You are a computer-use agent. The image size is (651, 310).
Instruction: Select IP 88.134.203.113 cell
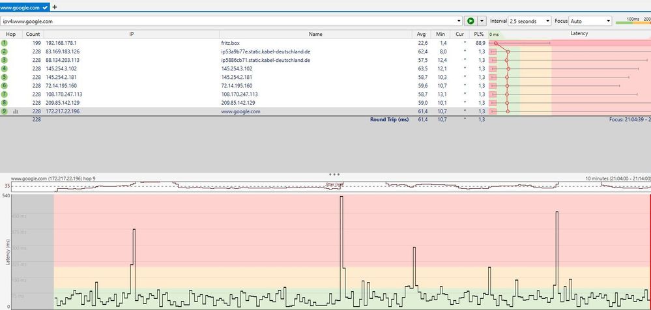coord(63,60)
